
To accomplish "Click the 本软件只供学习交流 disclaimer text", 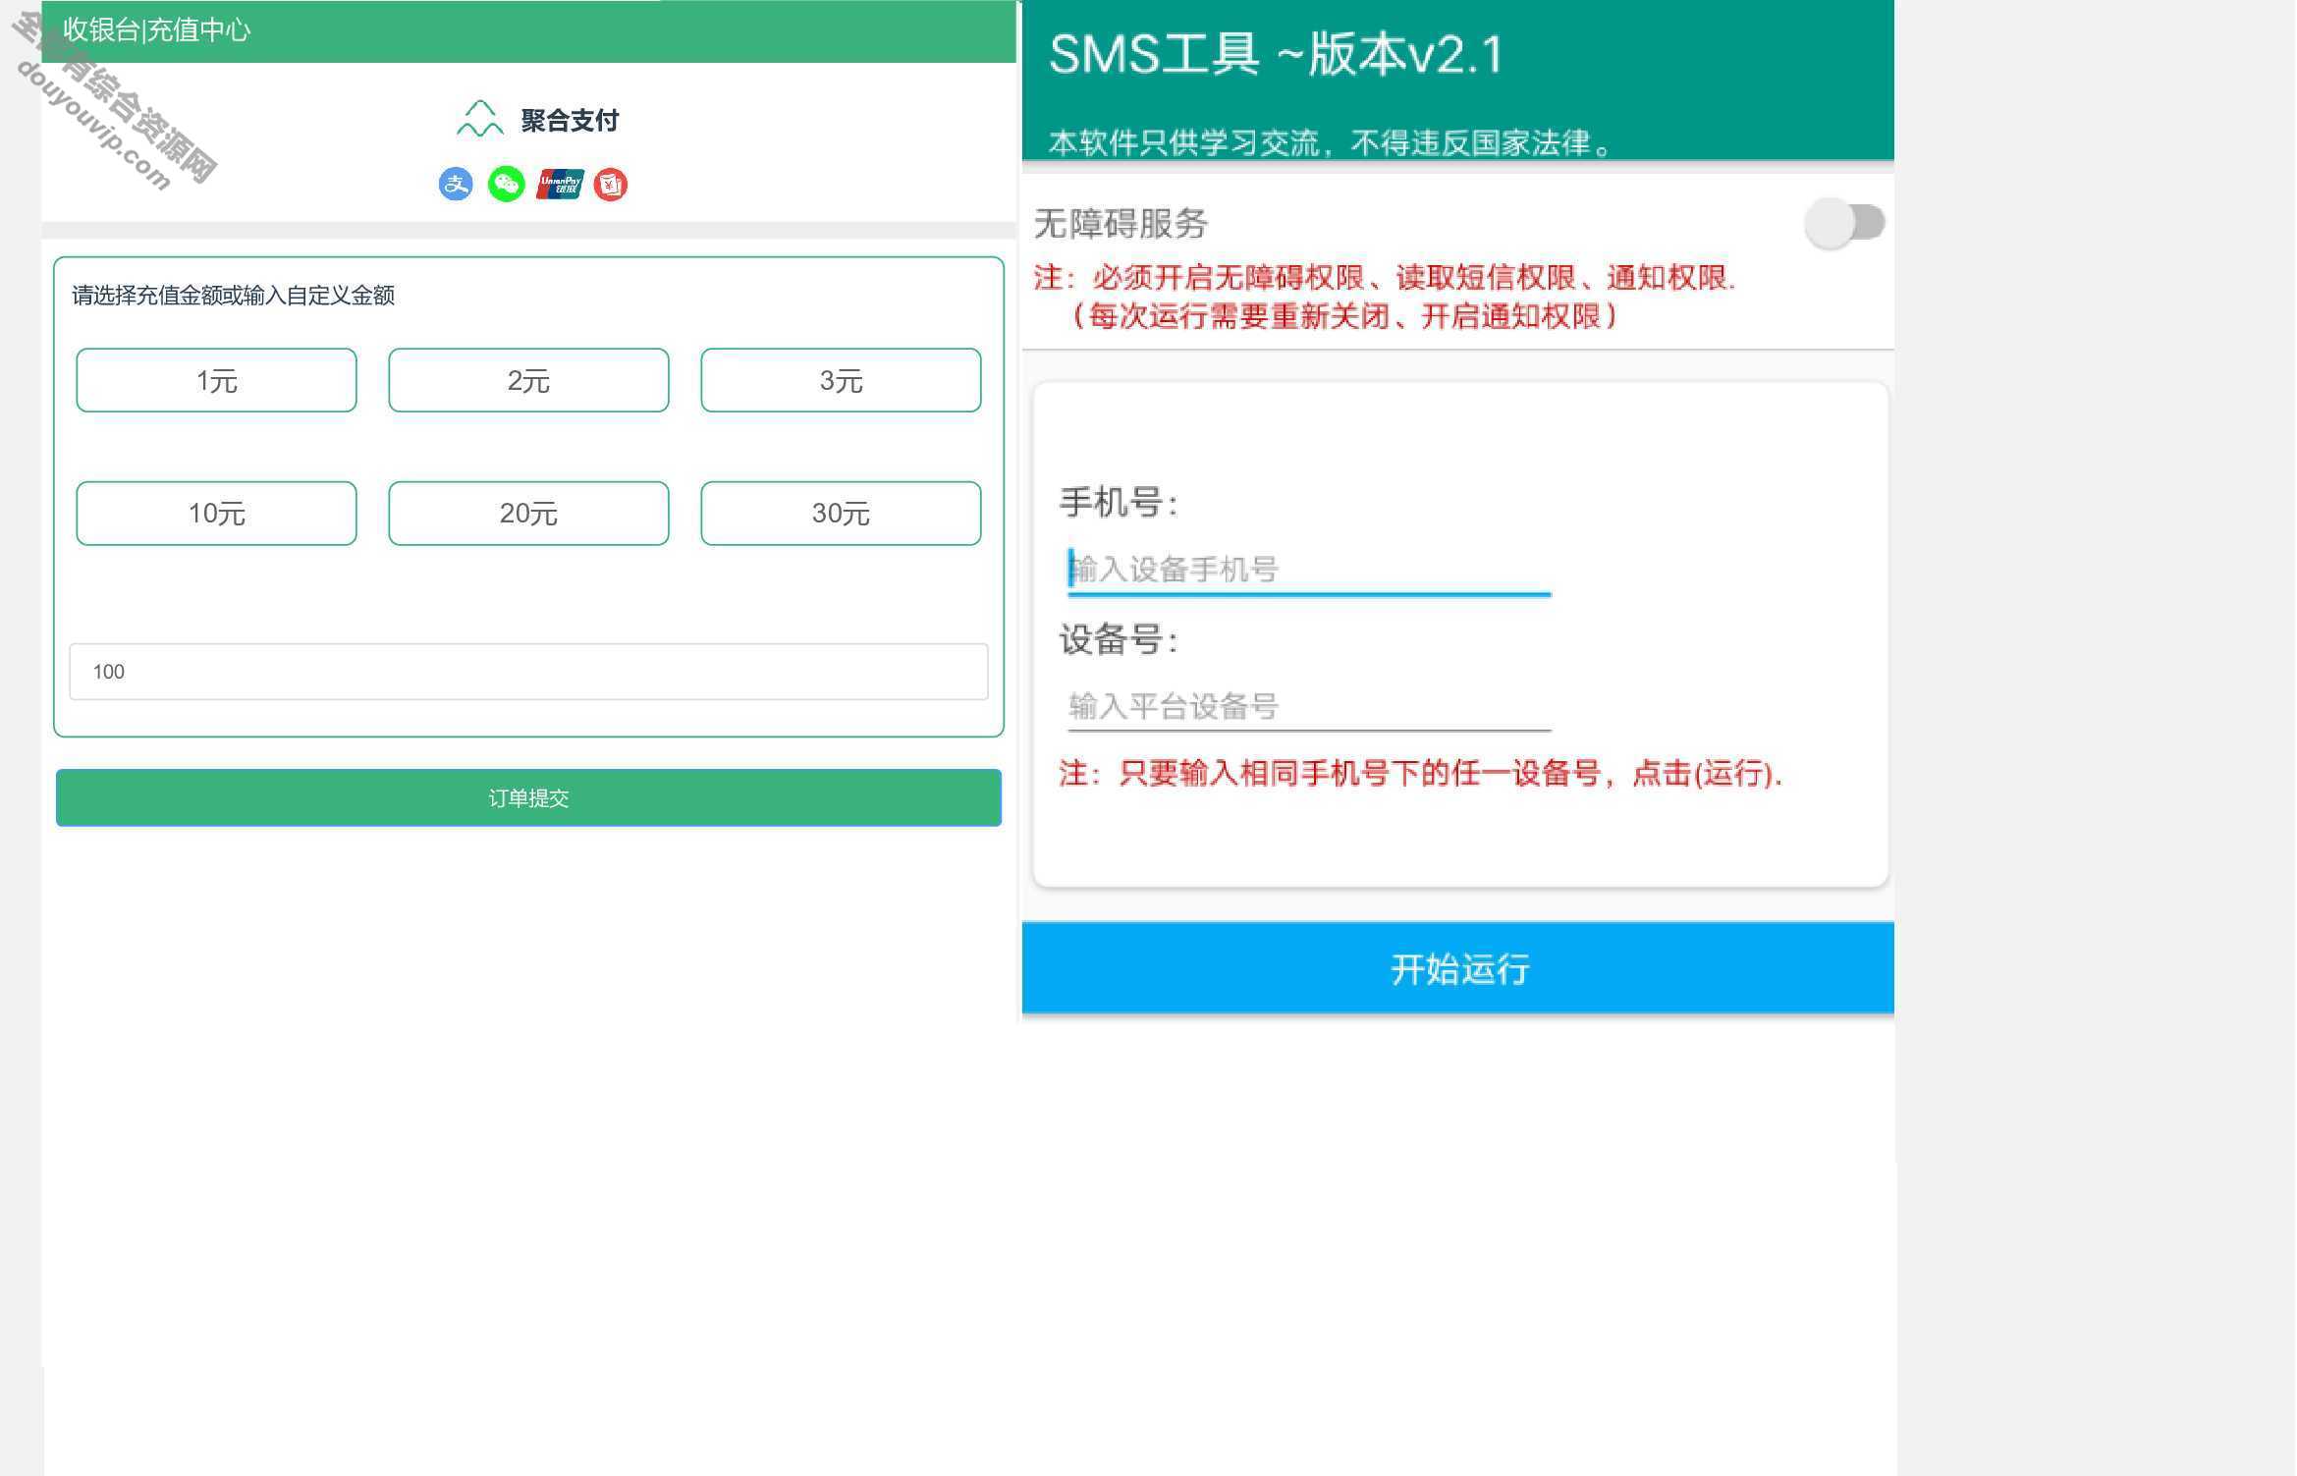I will coord(1331,143).
